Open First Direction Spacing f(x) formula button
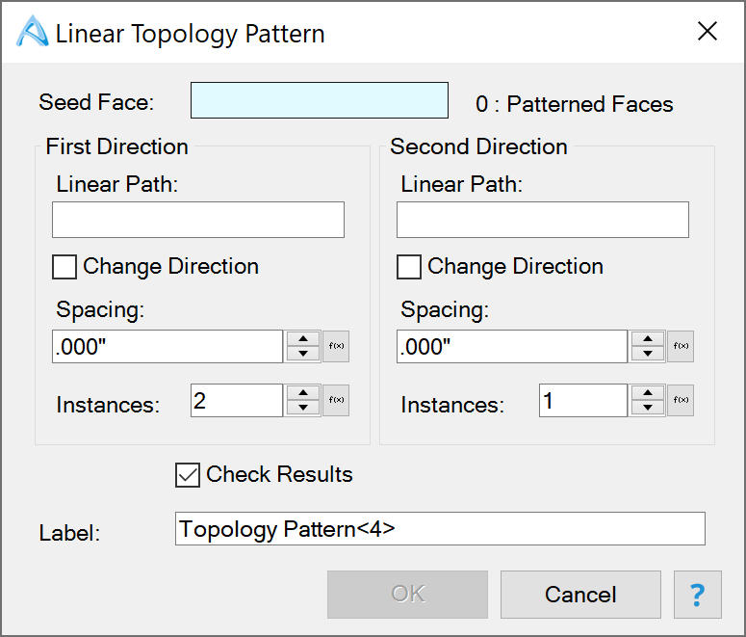The width and height of the screenshot is (746, 637). 336,347
